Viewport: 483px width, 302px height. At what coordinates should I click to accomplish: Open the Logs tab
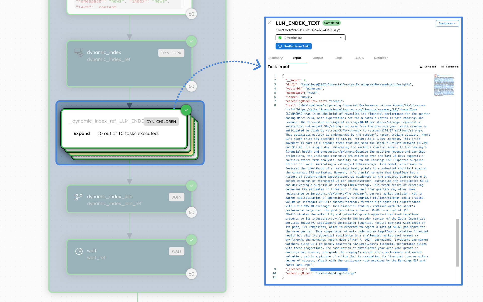point(339,58)
